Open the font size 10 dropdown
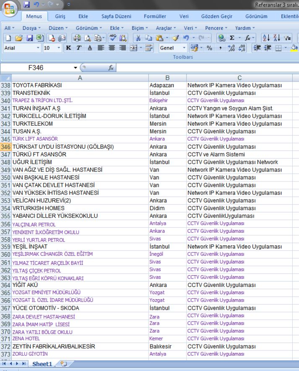The height and width of the screenshot is (371, 299). click(x=59, y=48)
